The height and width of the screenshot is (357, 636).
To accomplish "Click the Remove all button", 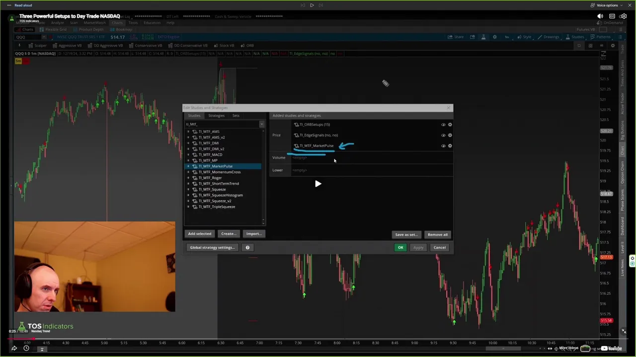I will pos(438,235).
